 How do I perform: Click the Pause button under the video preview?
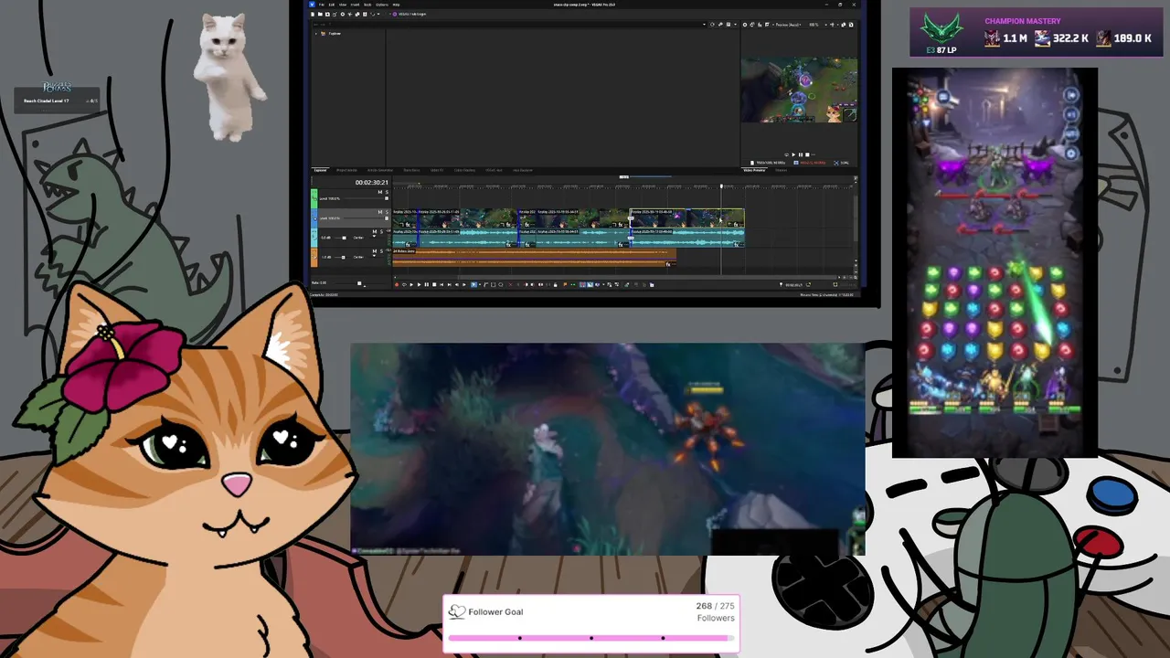(x=801, y=154)
